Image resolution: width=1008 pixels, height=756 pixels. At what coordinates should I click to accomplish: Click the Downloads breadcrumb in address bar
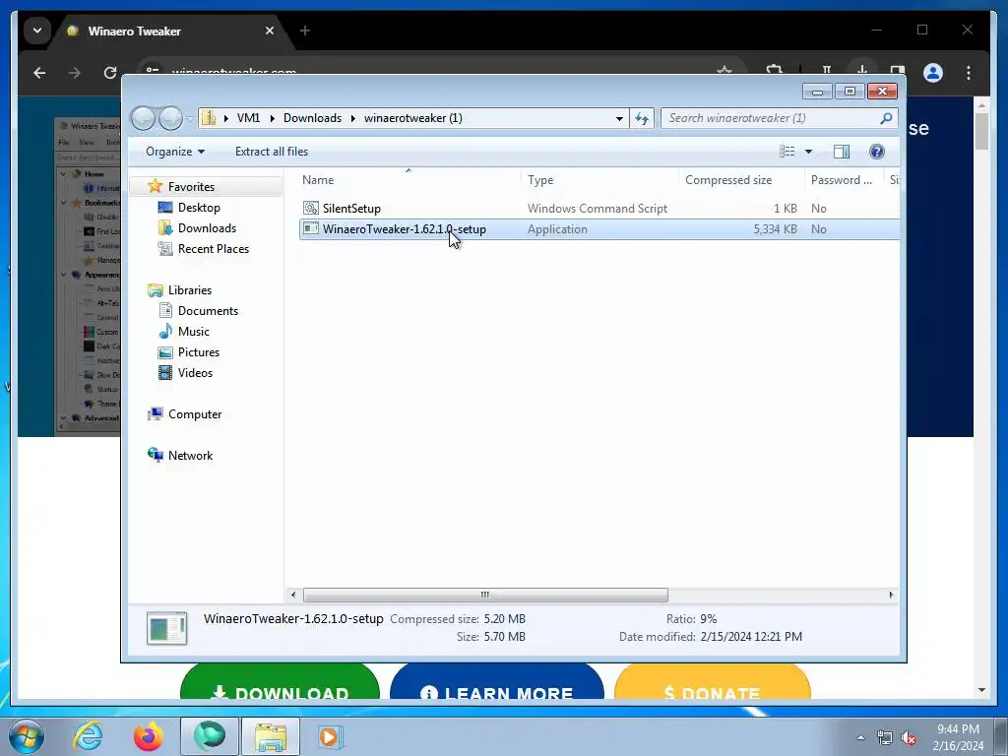point(312,118)
